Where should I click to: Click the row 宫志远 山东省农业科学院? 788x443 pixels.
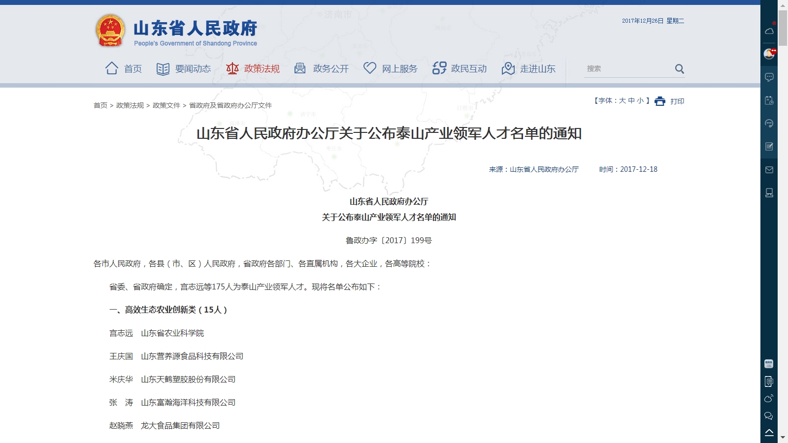pos(157,333)
